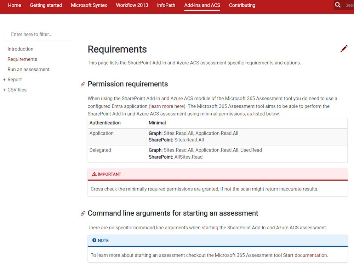
Task: Click anchor link icon beside Permission requirements
Action: [x=83, y=84]
